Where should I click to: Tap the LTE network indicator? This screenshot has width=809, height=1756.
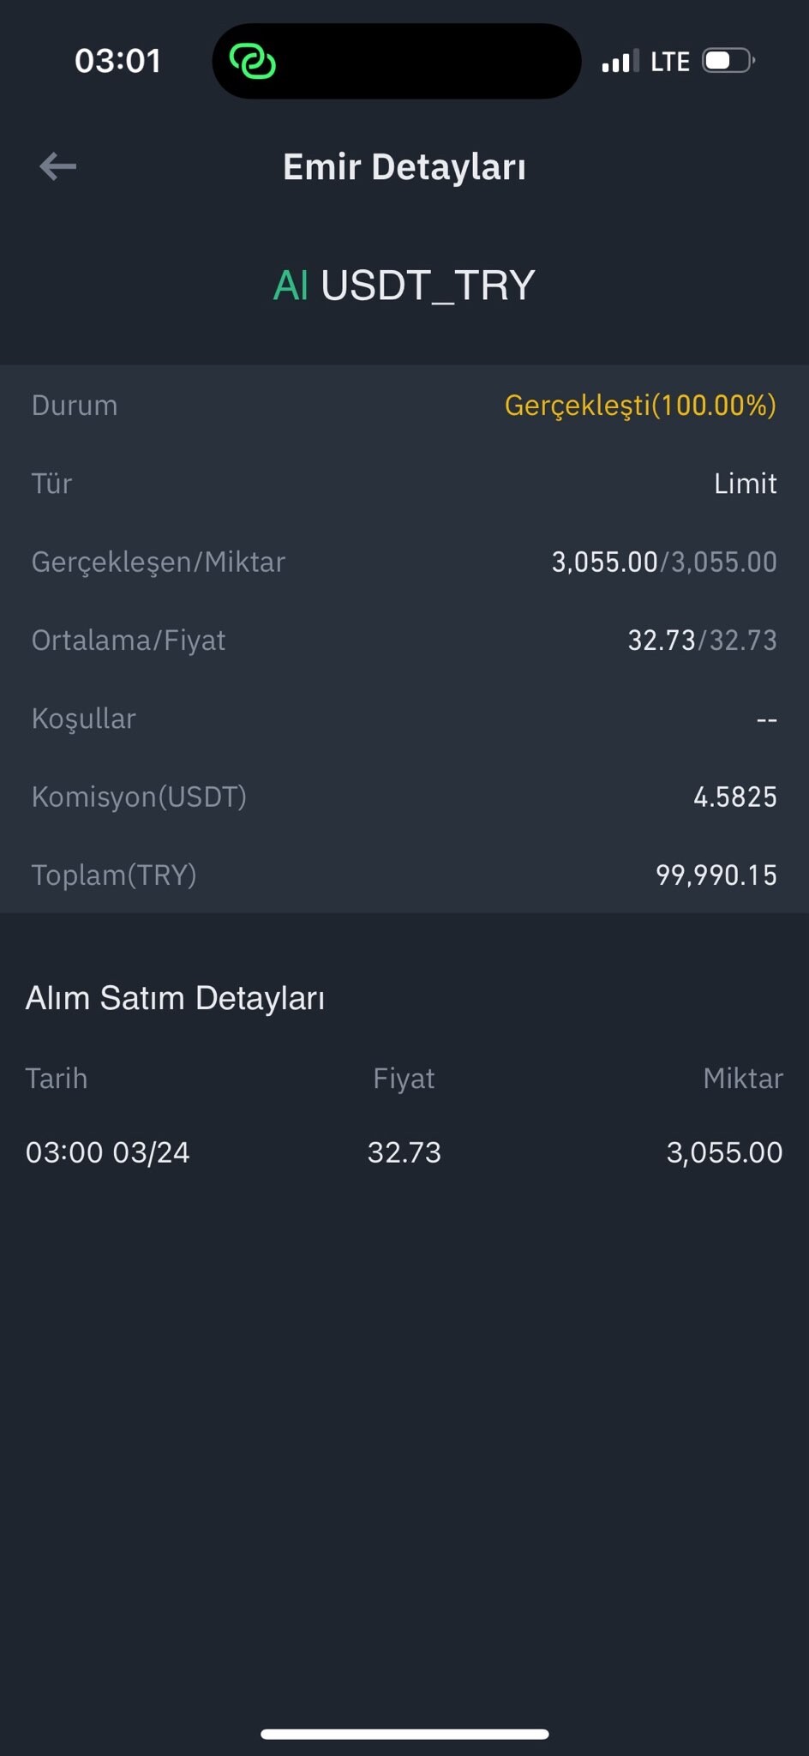[x=670, y=62]
